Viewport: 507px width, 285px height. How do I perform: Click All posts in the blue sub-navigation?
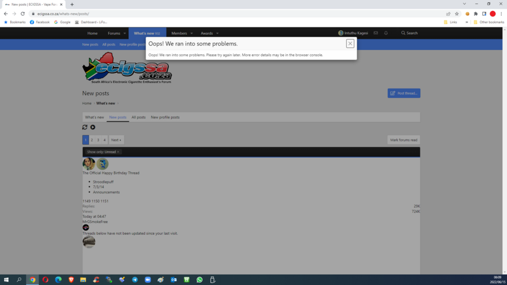coord(108,44)
